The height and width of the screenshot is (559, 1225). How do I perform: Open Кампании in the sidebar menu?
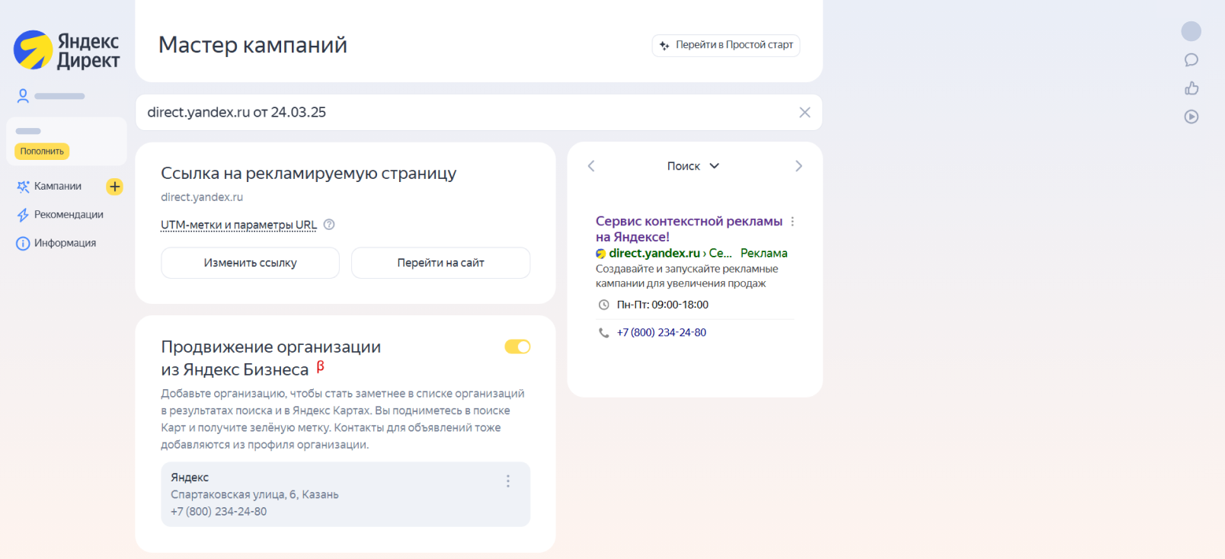click(58, 187)
